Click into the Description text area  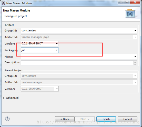point(77,63)
